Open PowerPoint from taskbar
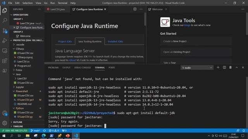Screen dimensions: 248x139 68,136
